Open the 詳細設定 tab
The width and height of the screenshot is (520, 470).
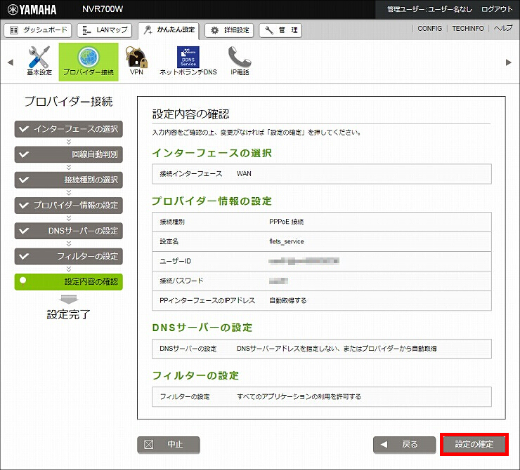coord(229,30)
